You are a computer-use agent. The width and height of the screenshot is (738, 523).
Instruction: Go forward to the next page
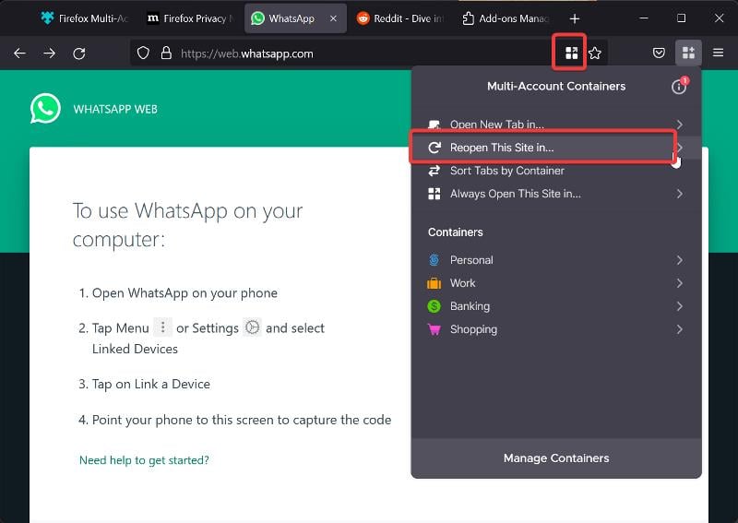pos(50,53)
